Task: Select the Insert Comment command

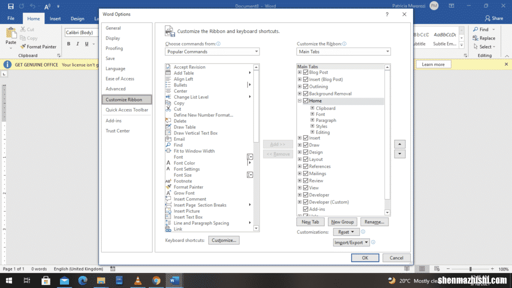Action: point(189,199)
